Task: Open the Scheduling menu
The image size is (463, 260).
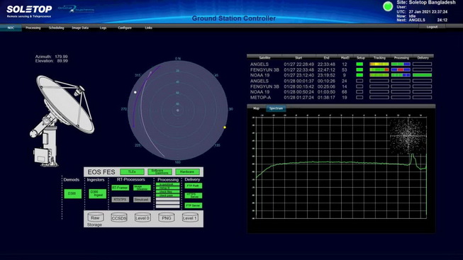Action: pyautogui.click(x=57, y=28)
